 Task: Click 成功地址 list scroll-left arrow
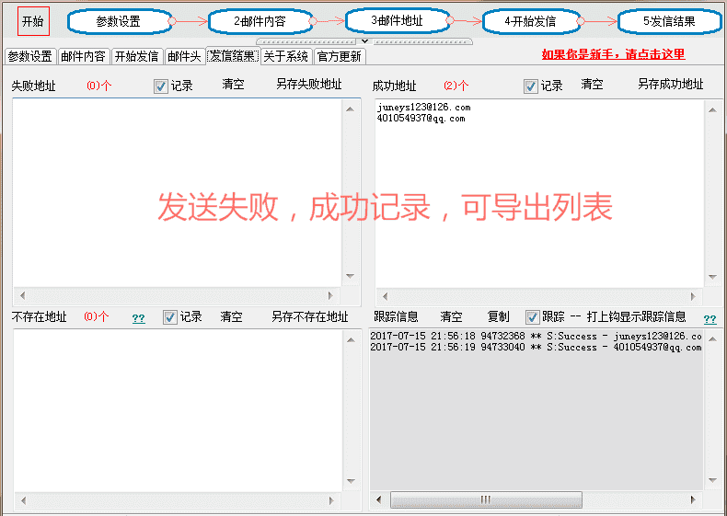click(x=385, y=296)
